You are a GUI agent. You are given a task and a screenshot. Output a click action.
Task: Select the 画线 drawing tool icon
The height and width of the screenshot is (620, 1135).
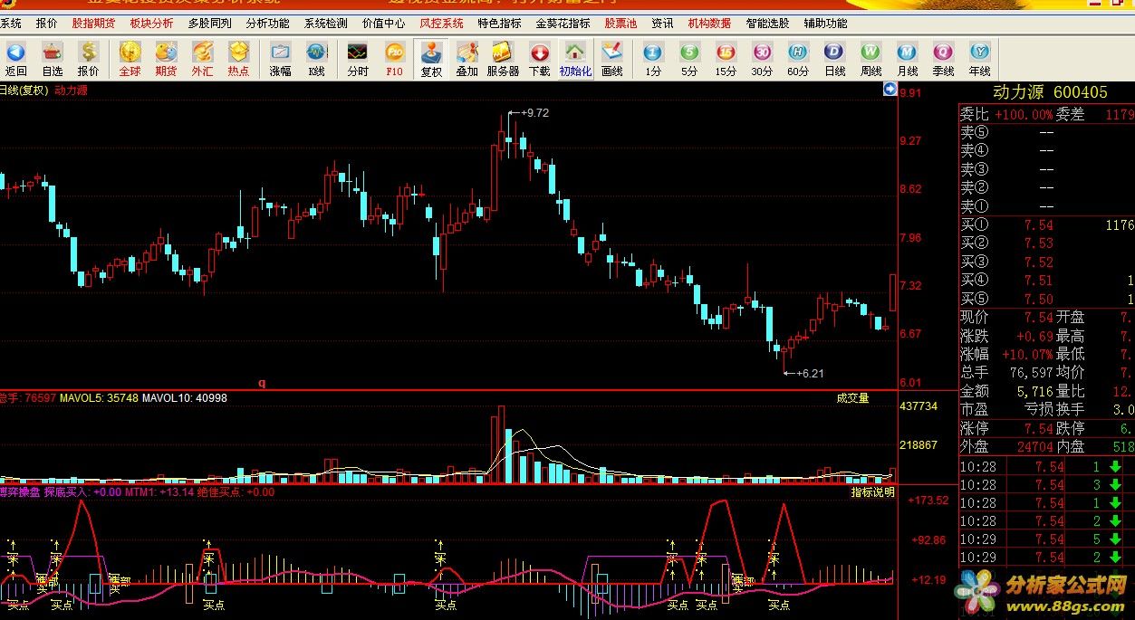point(611,59)
